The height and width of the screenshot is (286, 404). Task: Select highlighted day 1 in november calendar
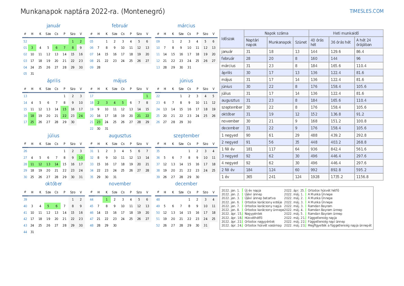(x=106, y=199)
